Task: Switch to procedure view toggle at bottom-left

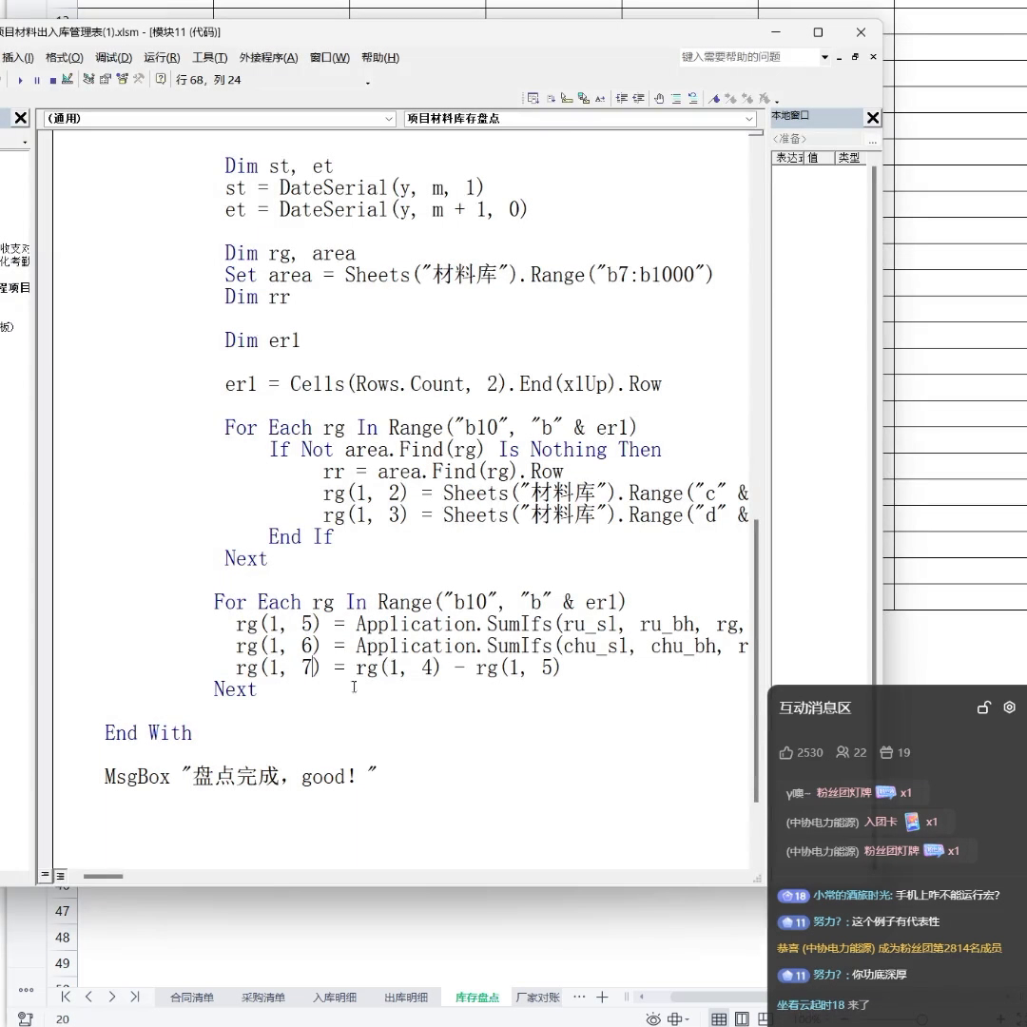Action: click(x=46, y=875)
